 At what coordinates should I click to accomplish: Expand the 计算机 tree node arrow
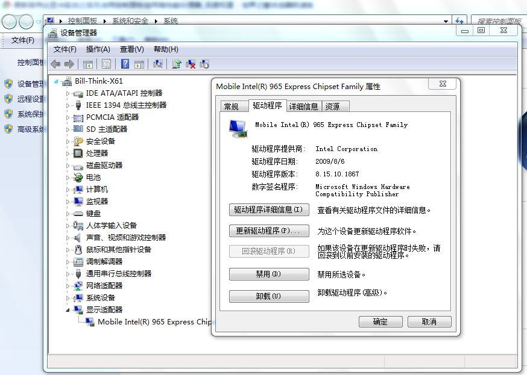[x=68, y=190]
